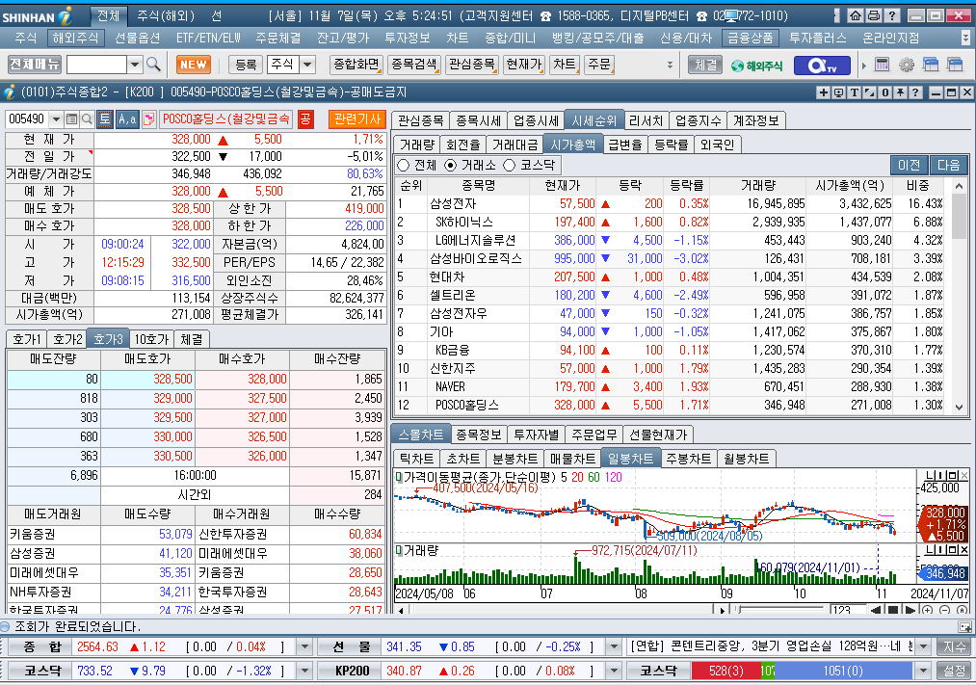Click the plus icon in the sub-window title bar
The width and height of the screenshot is (976, 685).
(823, 92)
